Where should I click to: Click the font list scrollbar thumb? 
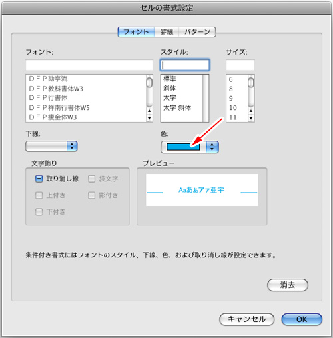149,83
